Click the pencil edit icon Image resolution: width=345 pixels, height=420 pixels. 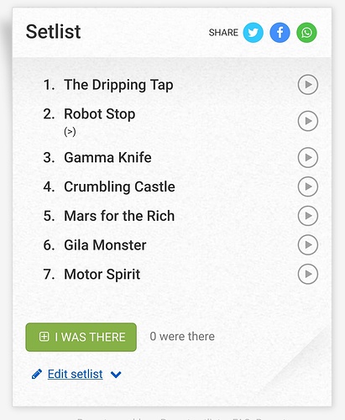pos(37,374)
